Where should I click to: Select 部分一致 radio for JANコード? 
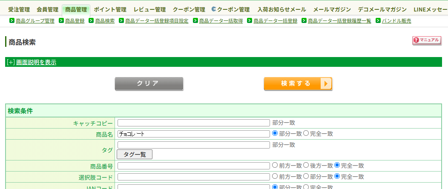pos(275,187)
